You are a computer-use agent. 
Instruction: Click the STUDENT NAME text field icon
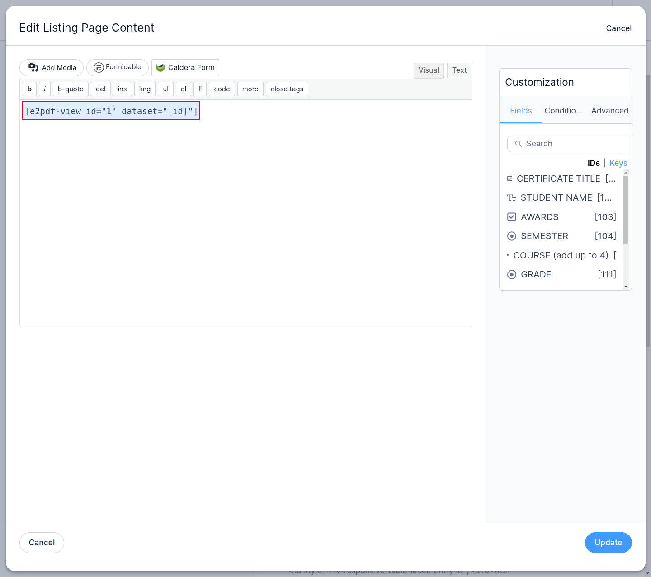512,198
